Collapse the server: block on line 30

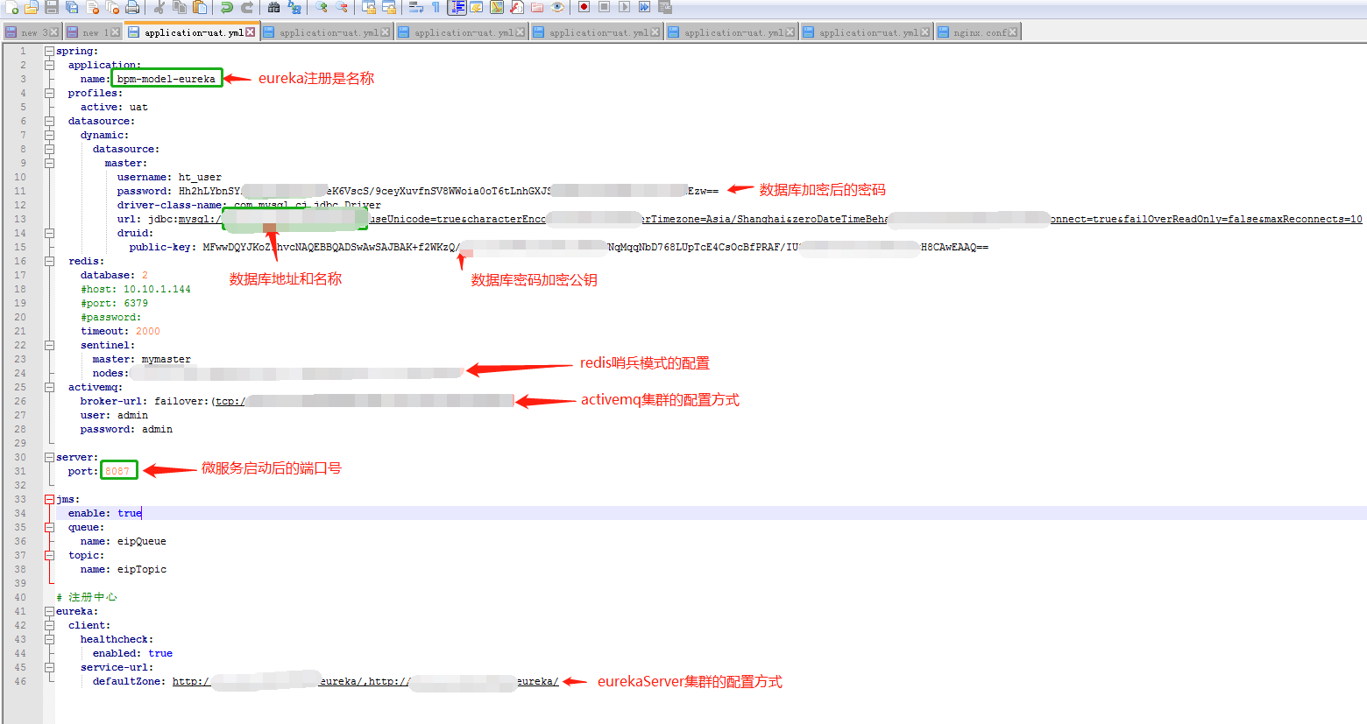tap(50, 458)
